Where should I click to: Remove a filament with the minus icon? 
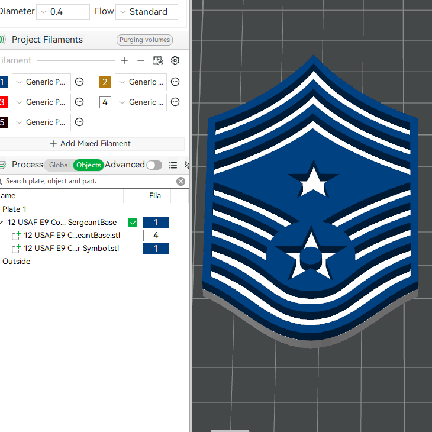(141, 60)
